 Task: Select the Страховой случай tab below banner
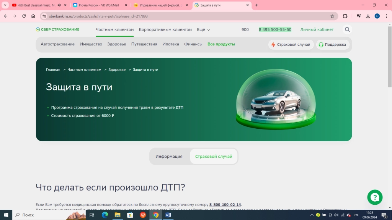point(214,156)
